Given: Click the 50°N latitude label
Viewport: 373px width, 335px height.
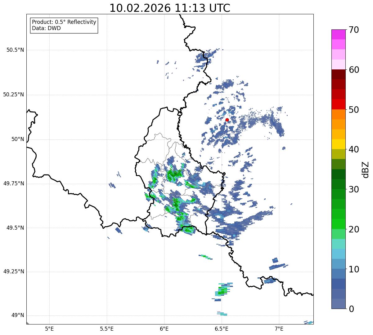Looking at the screenshot, I should pos(18,139).
